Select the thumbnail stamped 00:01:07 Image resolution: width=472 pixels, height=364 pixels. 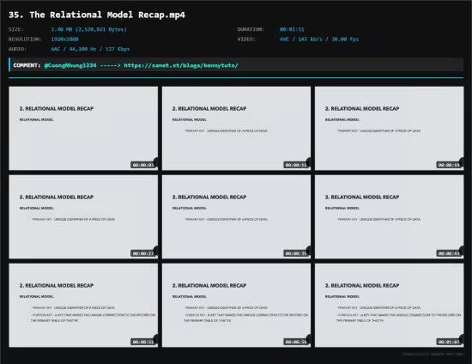390,306
